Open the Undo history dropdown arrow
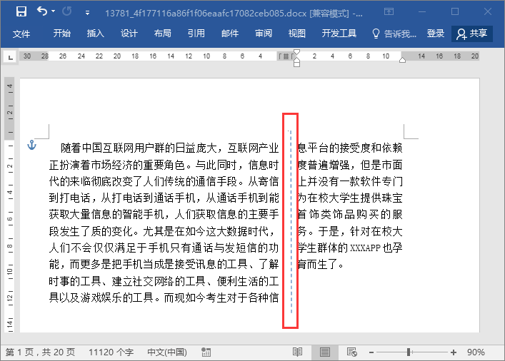This screenshot has width=505, height=361. click(54, 12)
